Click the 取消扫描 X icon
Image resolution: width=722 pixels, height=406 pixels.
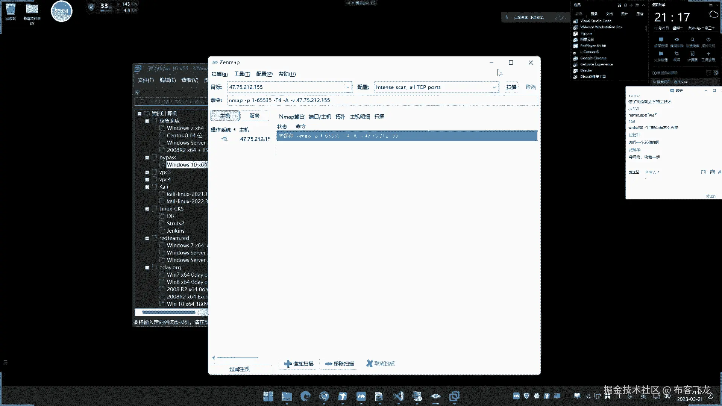click(x=370, y=364)
